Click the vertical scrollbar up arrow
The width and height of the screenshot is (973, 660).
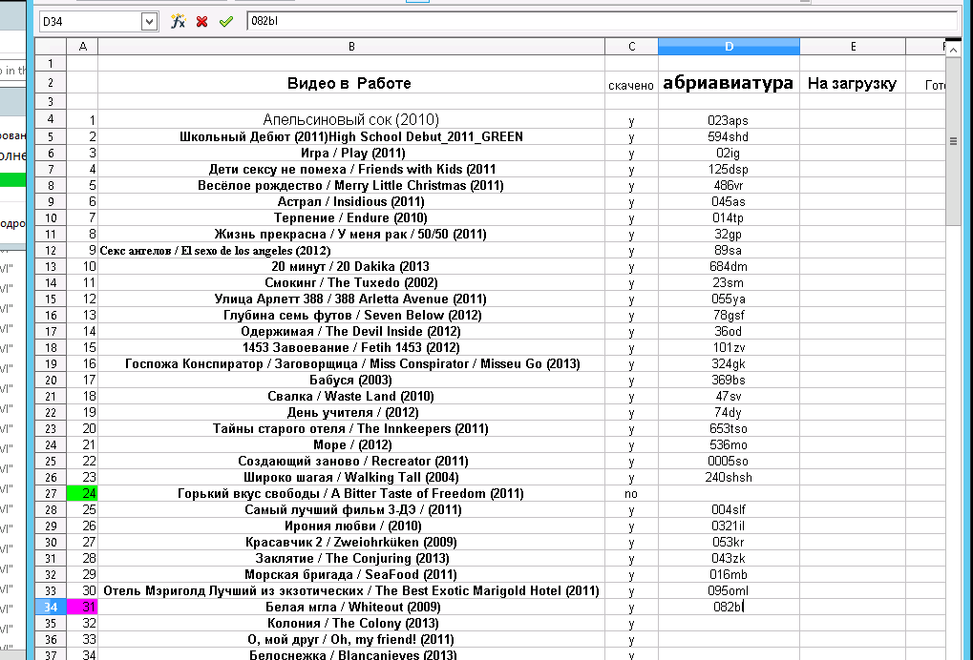click(953, 49)
